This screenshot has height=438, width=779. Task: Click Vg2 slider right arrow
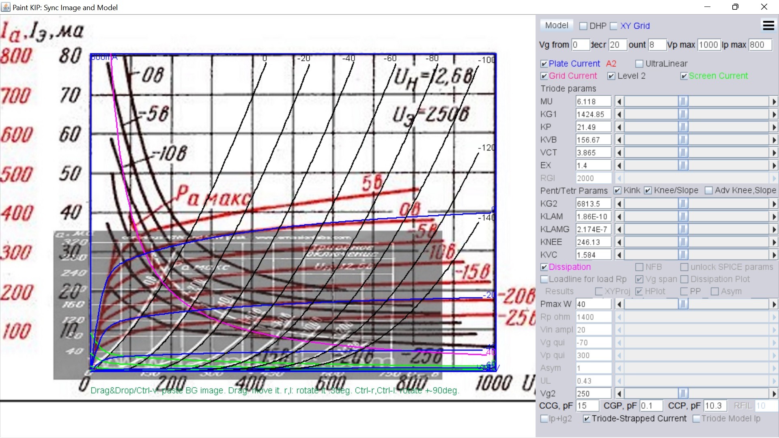[x=774, y=393]
